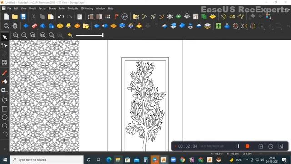291x164 pixels.
Task: Open the Edit menu
Action: point(16,8)
